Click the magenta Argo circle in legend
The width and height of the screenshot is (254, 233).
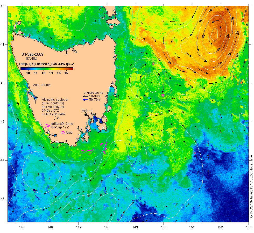click(x=63, y=133)
